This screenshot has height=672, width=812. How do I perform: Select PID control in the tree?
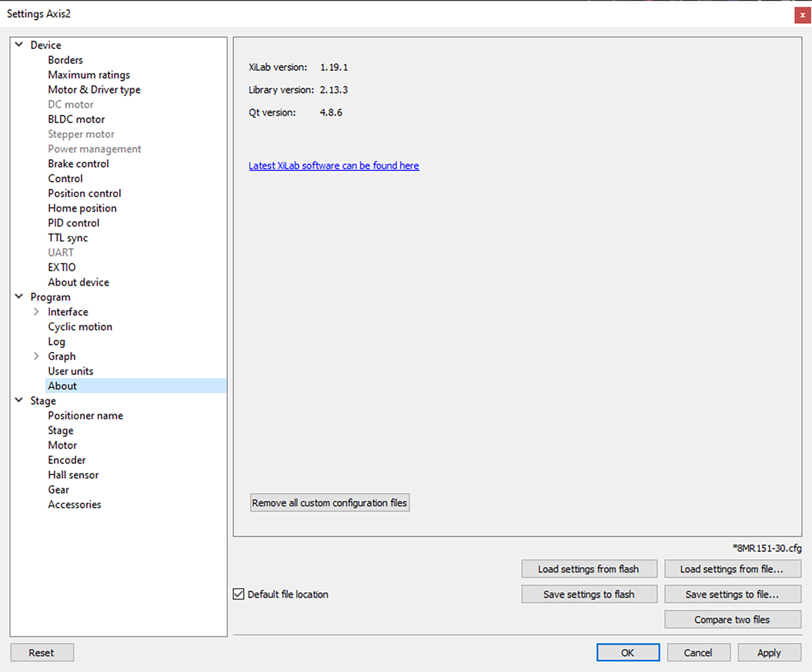click(73, 223)
